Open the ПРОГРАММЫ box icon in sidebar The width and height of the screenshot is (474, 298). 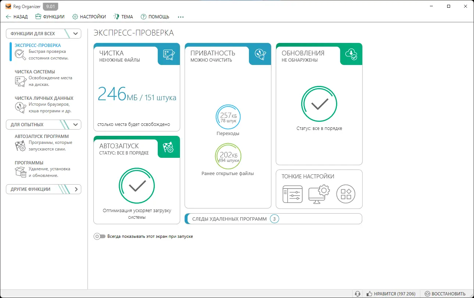click(20, 172)
